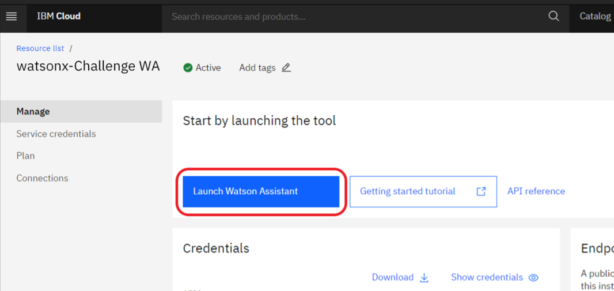Click the download arrow icon
Viewport: 614px width, 291px height.
(424, 278)
